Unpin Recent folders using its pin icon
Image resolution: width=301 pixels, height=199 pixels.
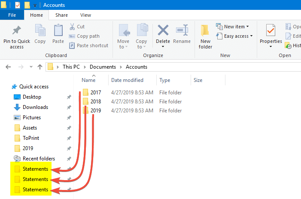click(x=69, y=159)
